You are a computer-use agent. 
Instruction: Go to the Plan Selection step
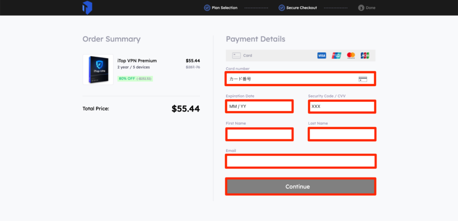coord(220,8)
